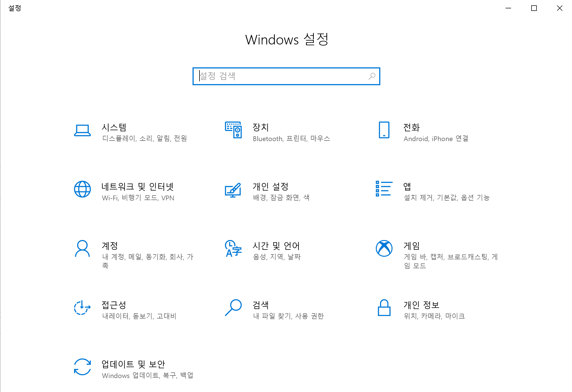Maximize the 설정 window
The width and height of the screenshot is (572, 392).
click(x=534, y=8)
